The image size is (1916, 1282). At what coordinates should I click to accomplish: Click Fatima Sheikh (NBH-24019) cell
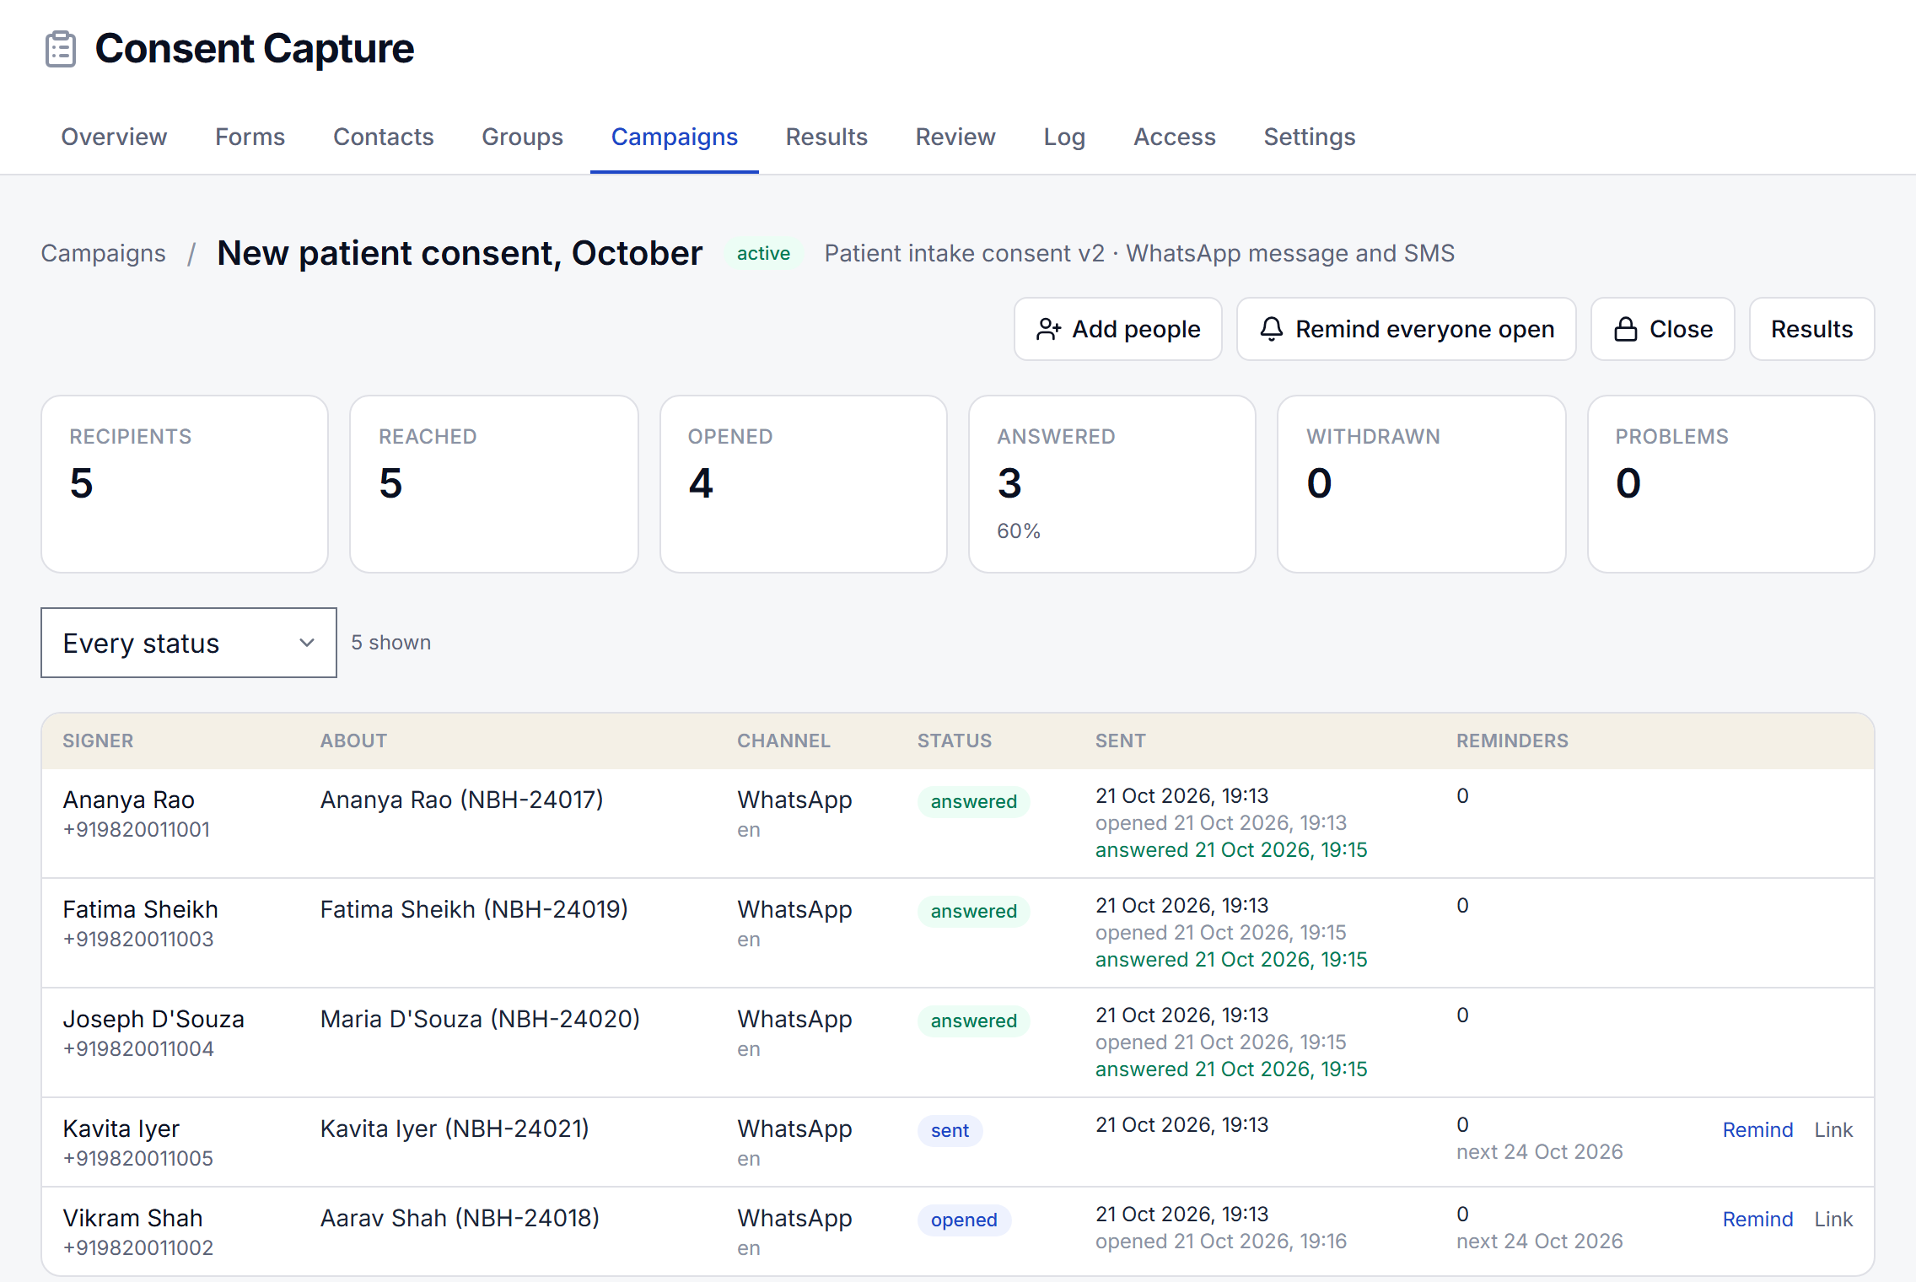[474, 909]
